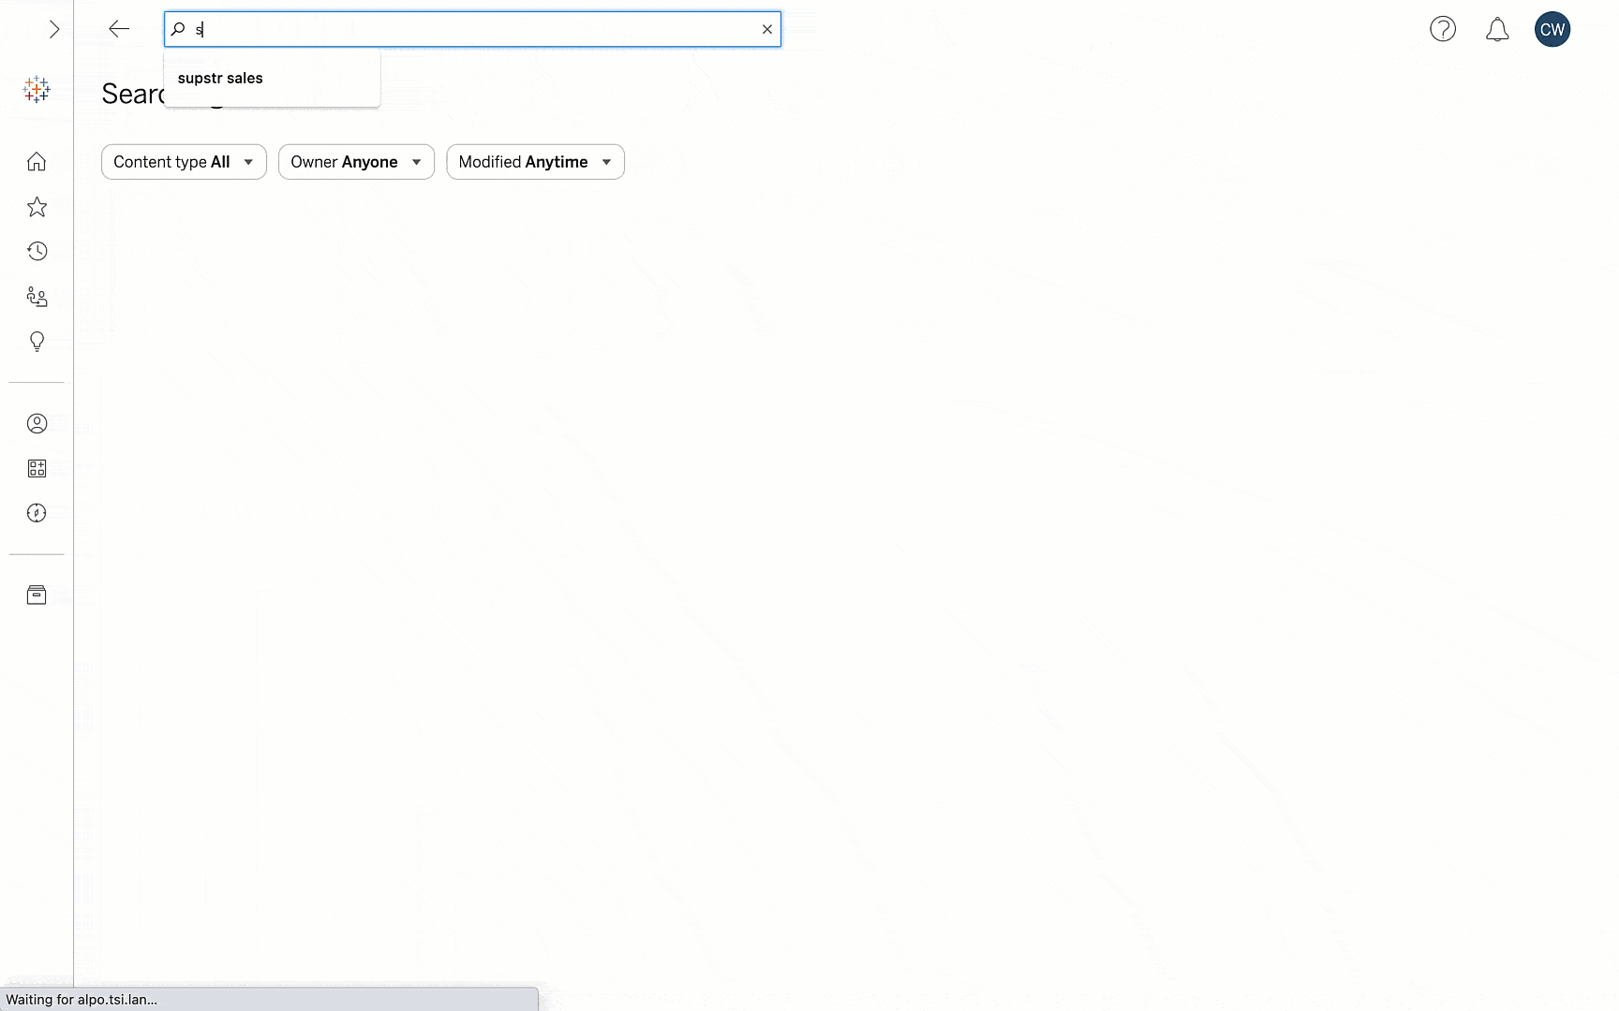This screenshot has width=1619, height=1011.
Task: Open Personal Space icon in sidebar
Action: pos(37,424)
